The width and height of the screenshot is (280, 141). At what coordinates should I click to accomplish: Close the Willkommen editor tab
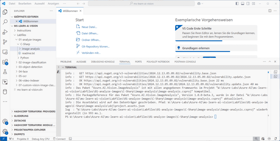80,11
